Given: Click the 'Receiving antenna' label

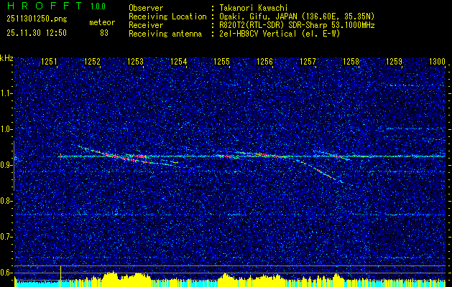Looking at the screenshot, I should coord(165,34).
